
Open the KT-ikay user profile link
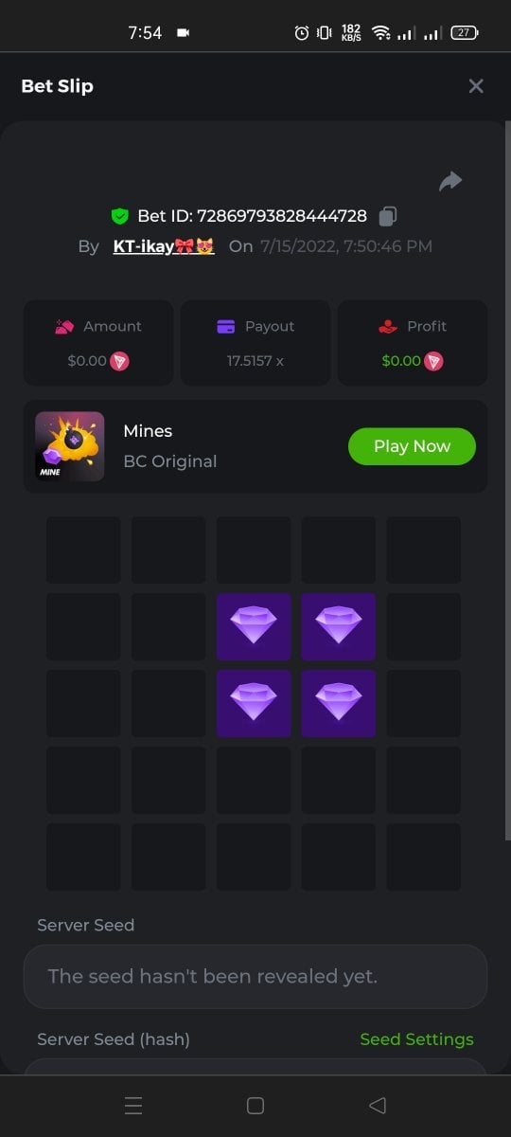click(164, 246)
